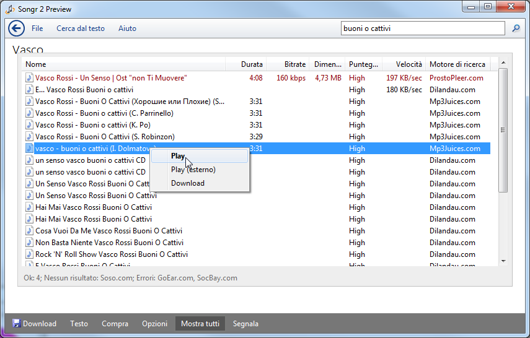Sort by the Durata column header
This screenshot has width=530, height=338.
pos(246,64)
